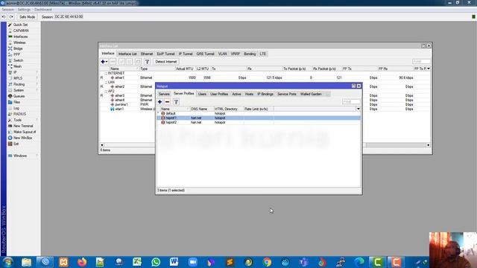This screenshot has width=477, height=268.
Task: Open the Wireless menu
Action: point(19,42)
